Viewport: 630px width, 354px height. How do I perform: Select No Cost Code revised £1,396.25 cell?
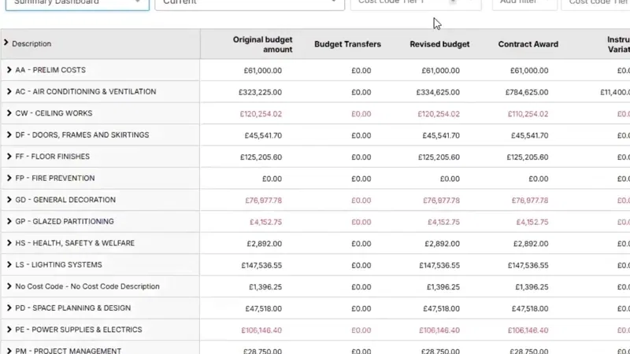443,287
